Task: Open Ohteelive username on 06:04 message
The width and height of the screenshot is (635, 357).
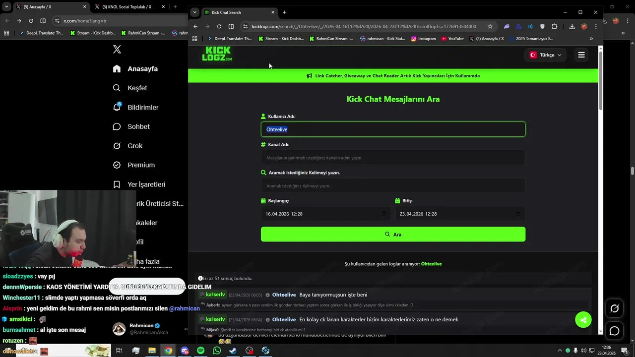Action: 284,319
